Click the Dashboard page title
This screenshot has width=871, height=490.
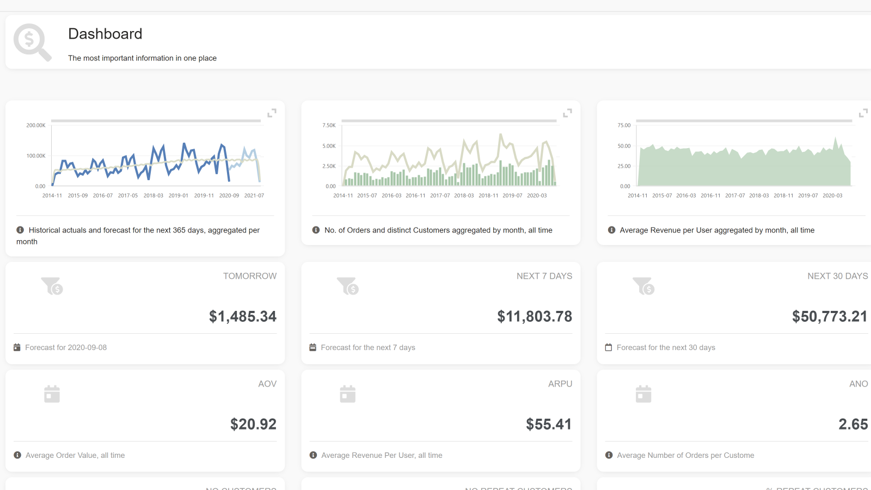point(105,34)
